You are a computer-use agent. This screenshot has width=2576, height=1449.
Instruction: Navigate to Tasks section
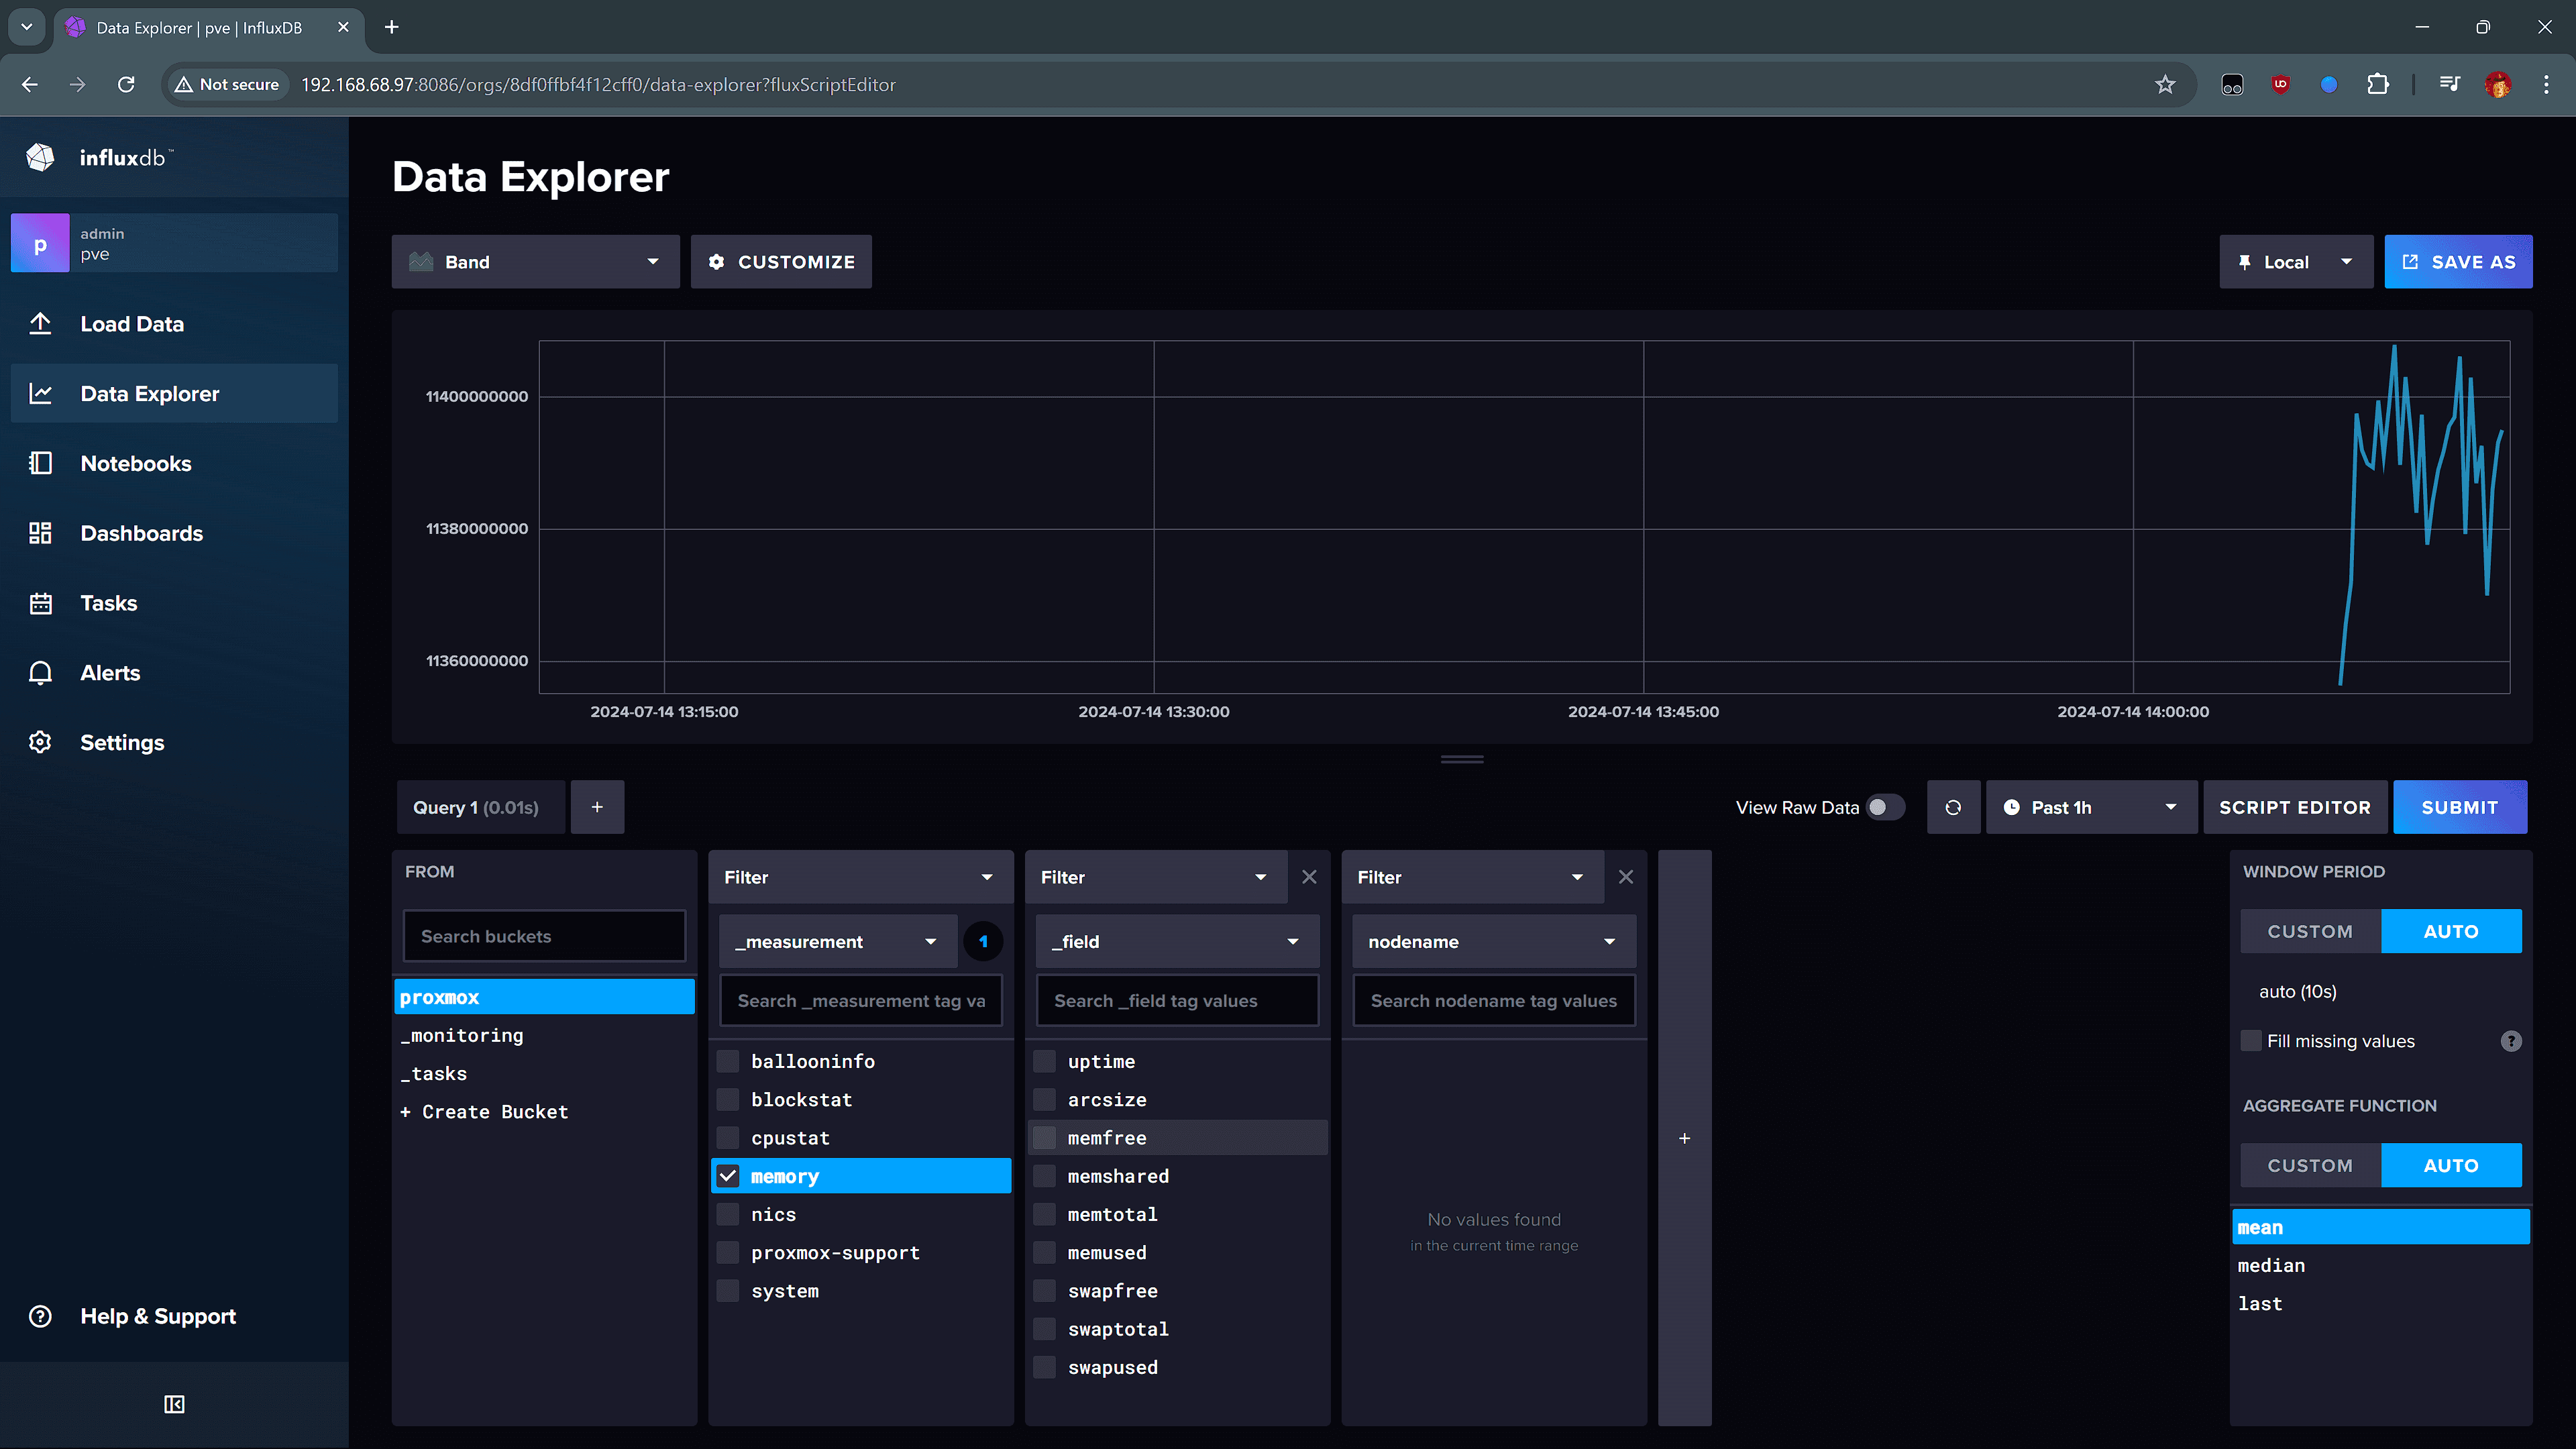pos(108,602)
